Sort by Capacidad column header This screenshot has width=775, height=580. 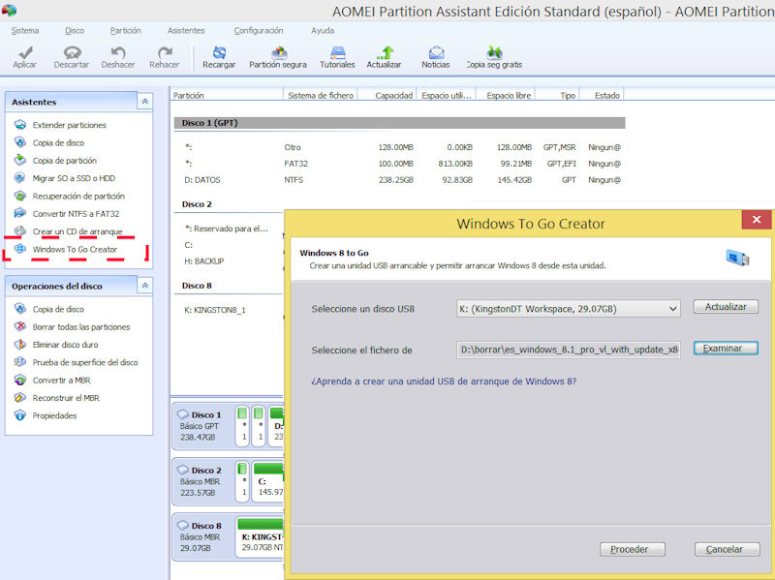click(387, 95)
